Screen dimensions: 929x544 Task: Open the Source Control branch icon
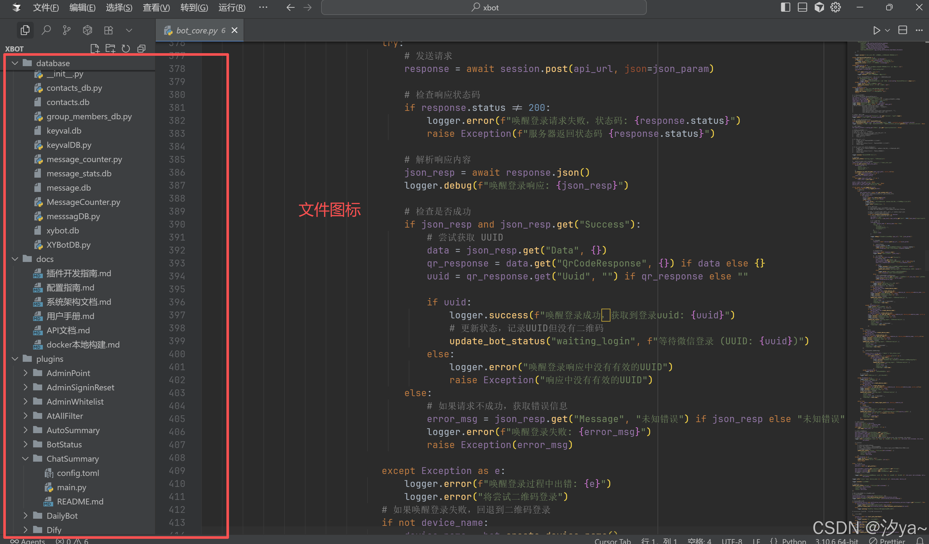(67, 30)
